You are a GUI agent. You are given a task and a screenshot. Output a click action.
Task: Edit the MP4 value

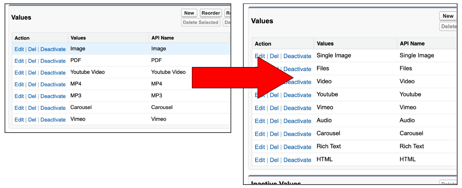tap(19, 85)
